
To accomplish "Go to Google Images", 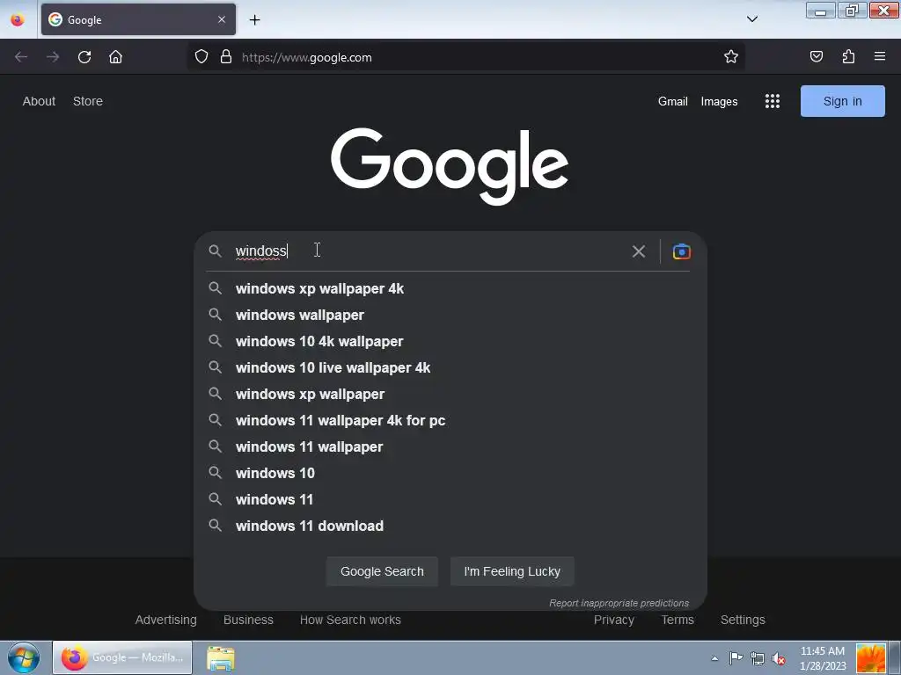I will pyautogui.click(x=720, y=102).
